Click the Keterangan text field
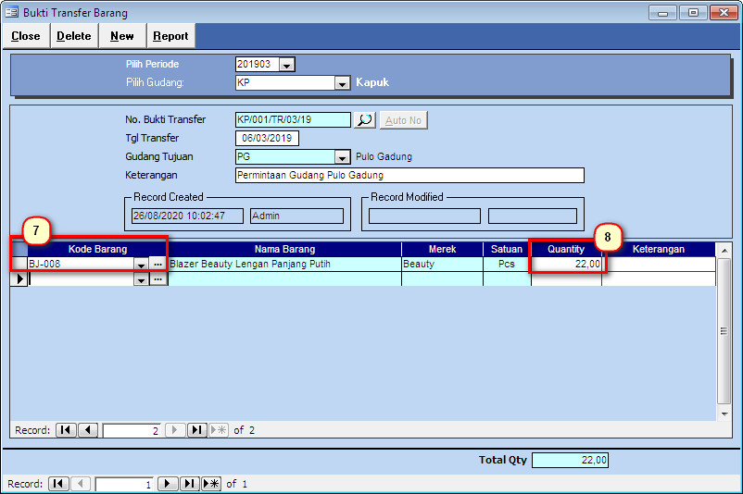Viewport: 743px width, 494px height. coord(409,176)
